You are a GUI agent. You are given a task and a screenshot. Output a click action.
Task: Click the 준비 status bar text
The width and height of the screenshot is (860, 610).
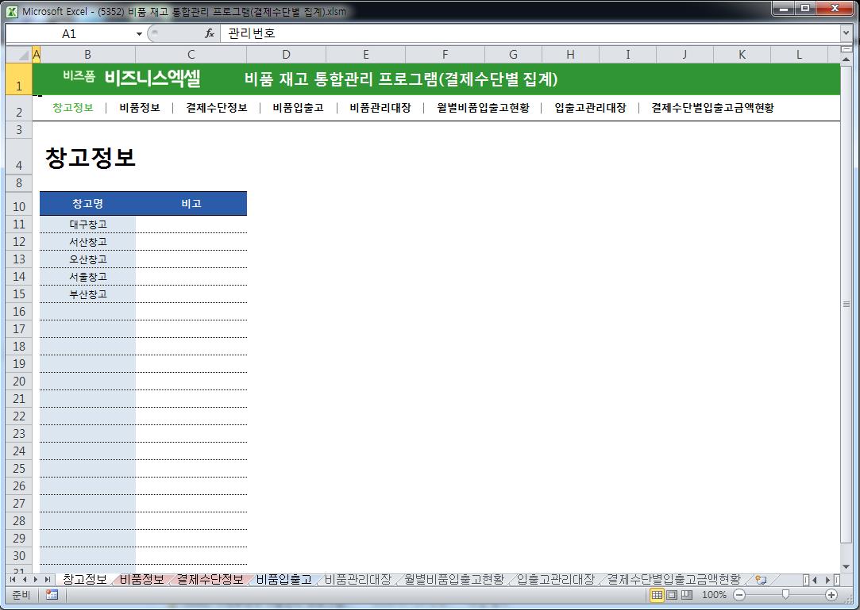point(21,595)
